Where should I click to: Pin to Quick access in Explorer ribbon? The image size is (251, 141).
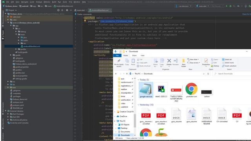[x=119, y=63]
